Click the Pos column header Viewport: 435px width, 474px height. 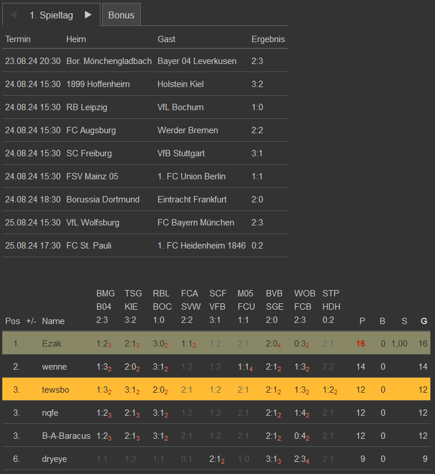tap(12, 321)
